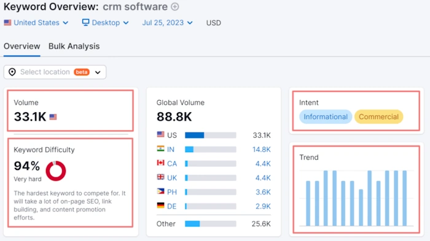Viewport: 430px width, 241px height.
Task: Click the UK flag icon
Action: pos(160,177)
